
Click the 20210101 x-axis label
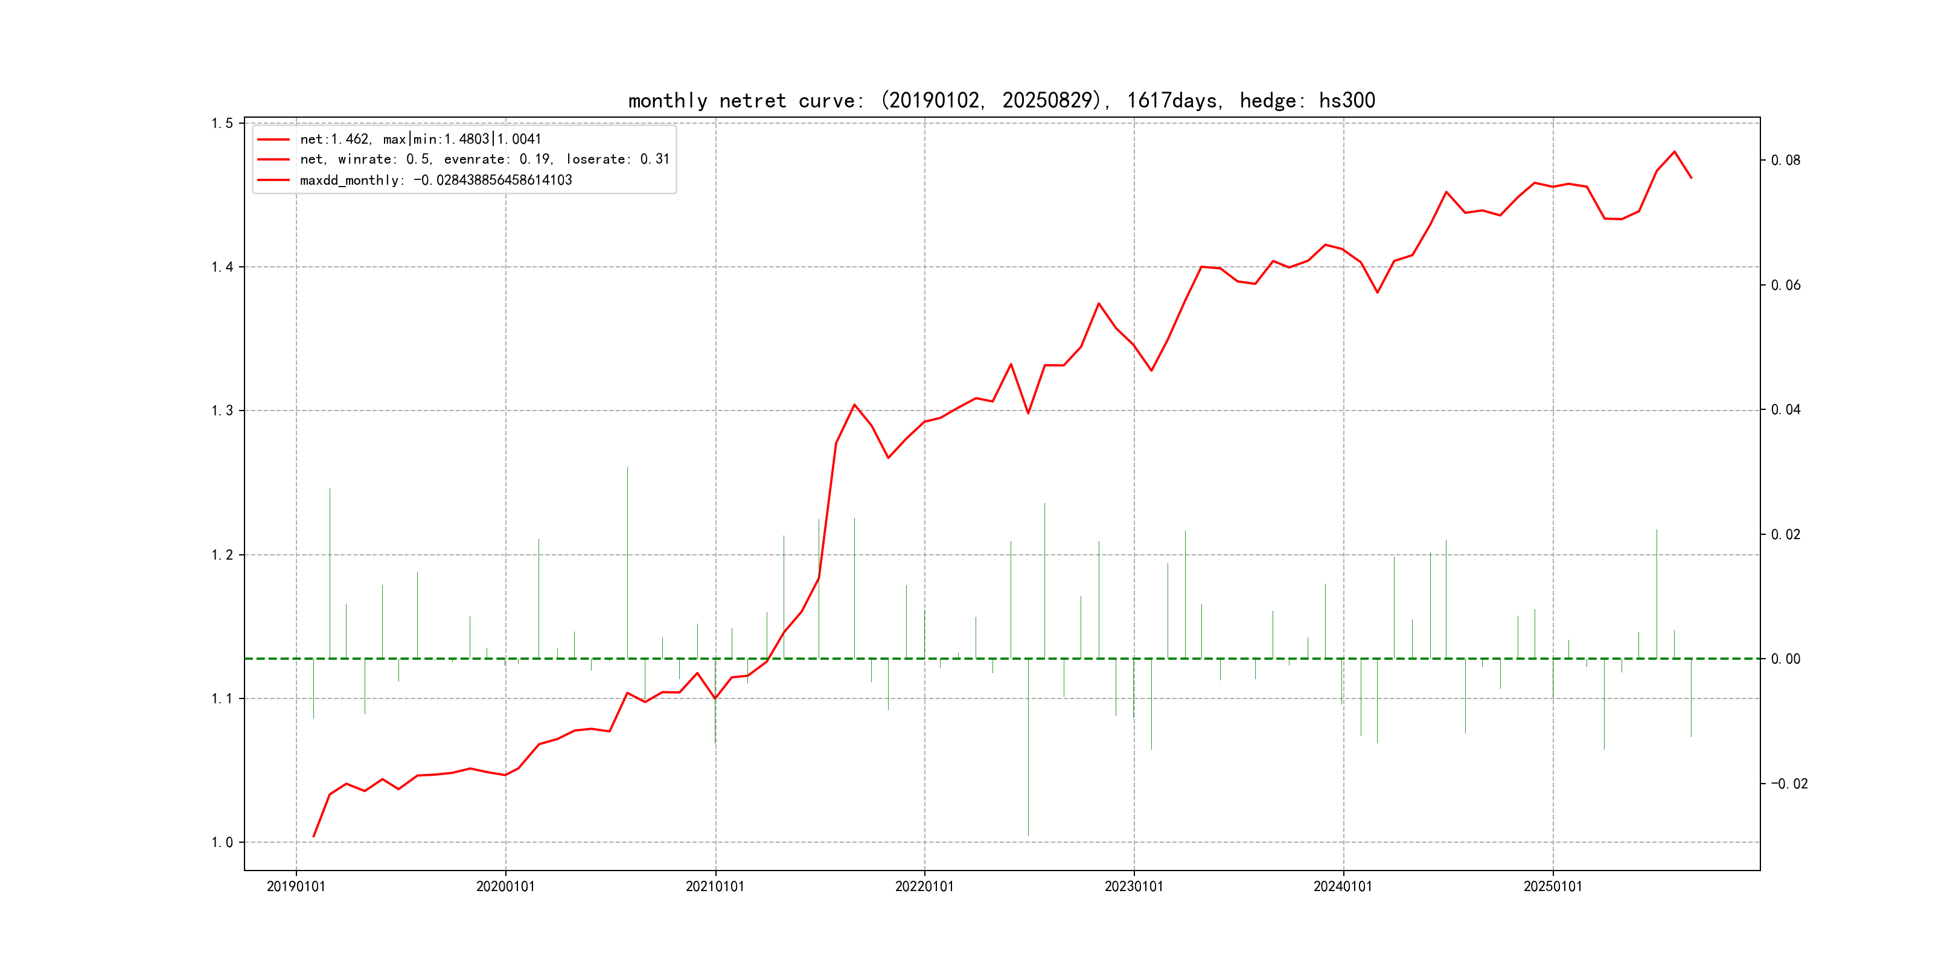point(715,887)
